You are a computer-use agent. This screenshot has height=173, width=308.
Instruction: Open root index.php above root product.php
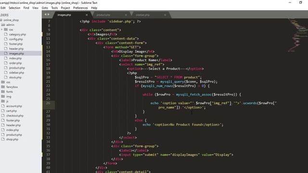pos(13,130)
